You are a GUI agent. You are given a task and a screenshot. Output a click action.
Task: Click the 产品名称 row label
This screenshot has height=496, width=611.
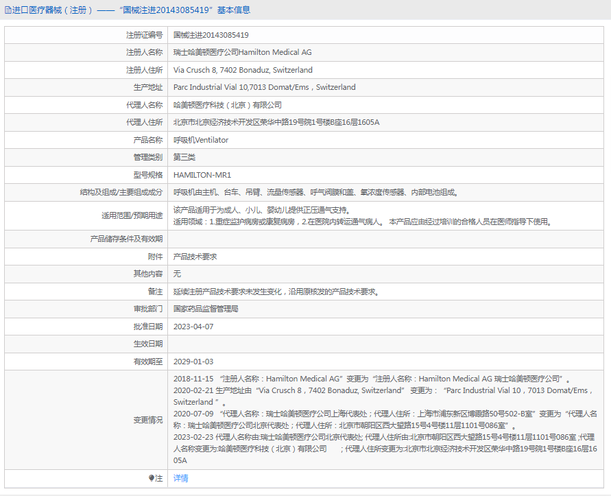(x=148, y=140)
